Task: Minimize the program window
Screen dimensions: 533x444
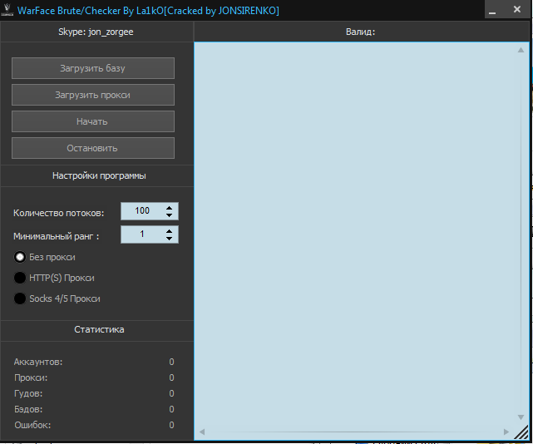Action: [493, 11]
